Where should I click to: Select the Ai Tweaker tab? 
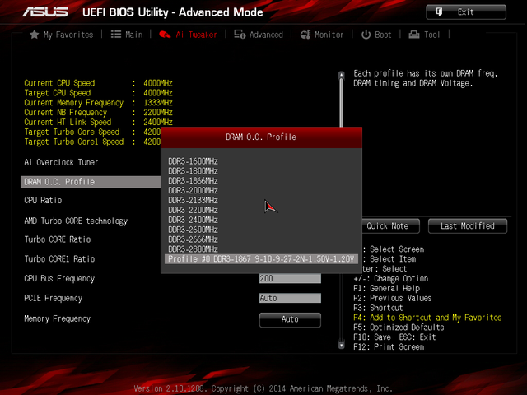click(188, 35)
